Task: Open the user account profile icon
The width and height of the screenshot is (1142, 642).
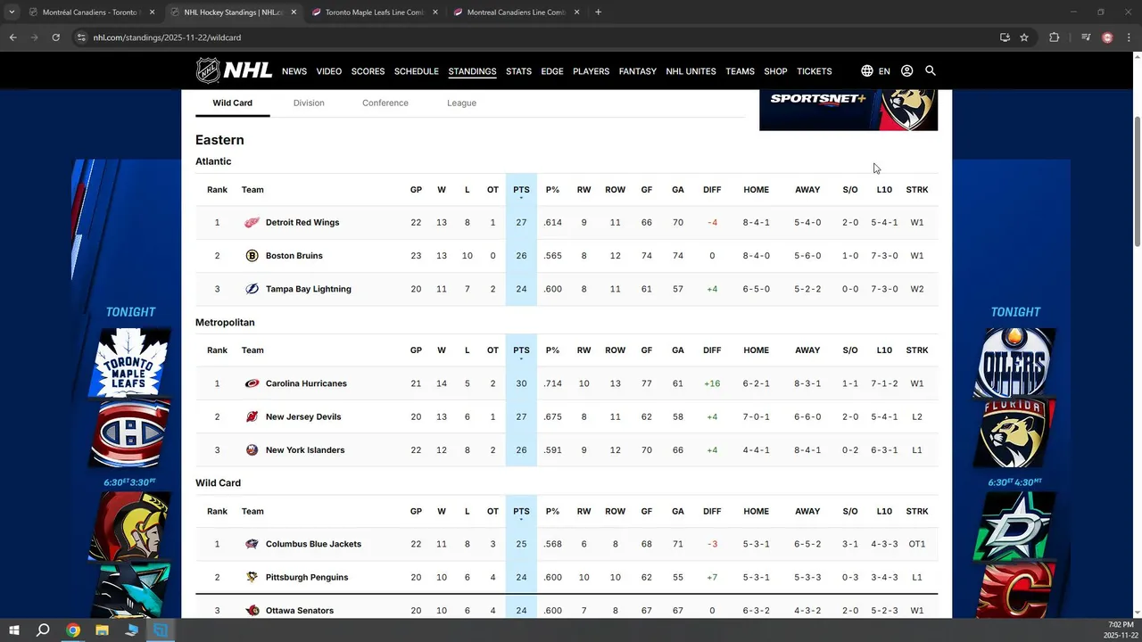Action: point(907,70)
